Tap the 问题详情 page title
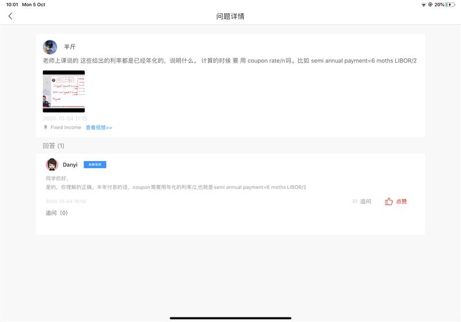Screen dimensions: 461x322 pyautogui.click(x=231, y=16)
